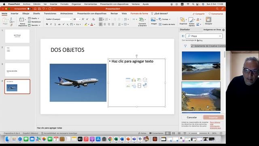Toggle Solamente de Creative Commons checkbox
Viewport: 259px width, 146px height.
[x=192, y=46]
